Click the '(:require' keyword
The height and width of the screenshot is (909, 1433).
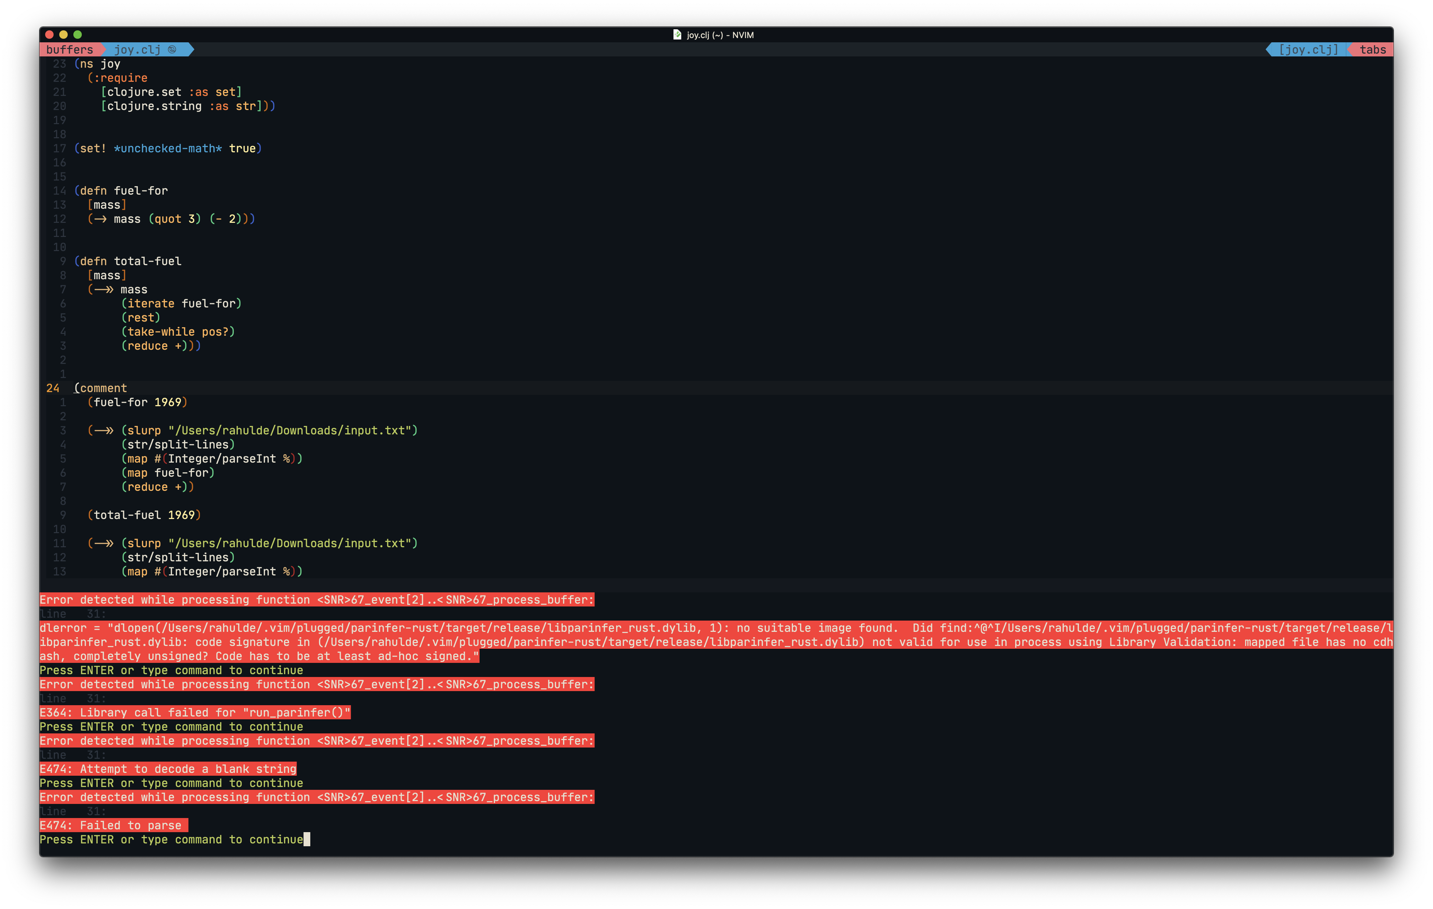(117, 78)
